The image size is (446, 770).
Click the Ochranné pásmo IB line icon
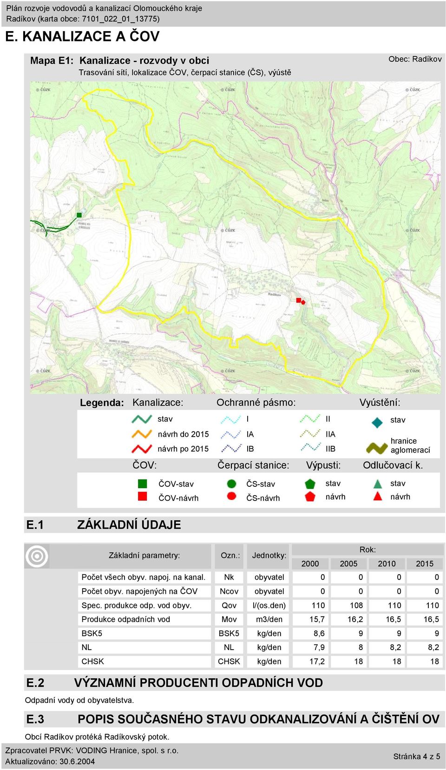coord(230,449)
